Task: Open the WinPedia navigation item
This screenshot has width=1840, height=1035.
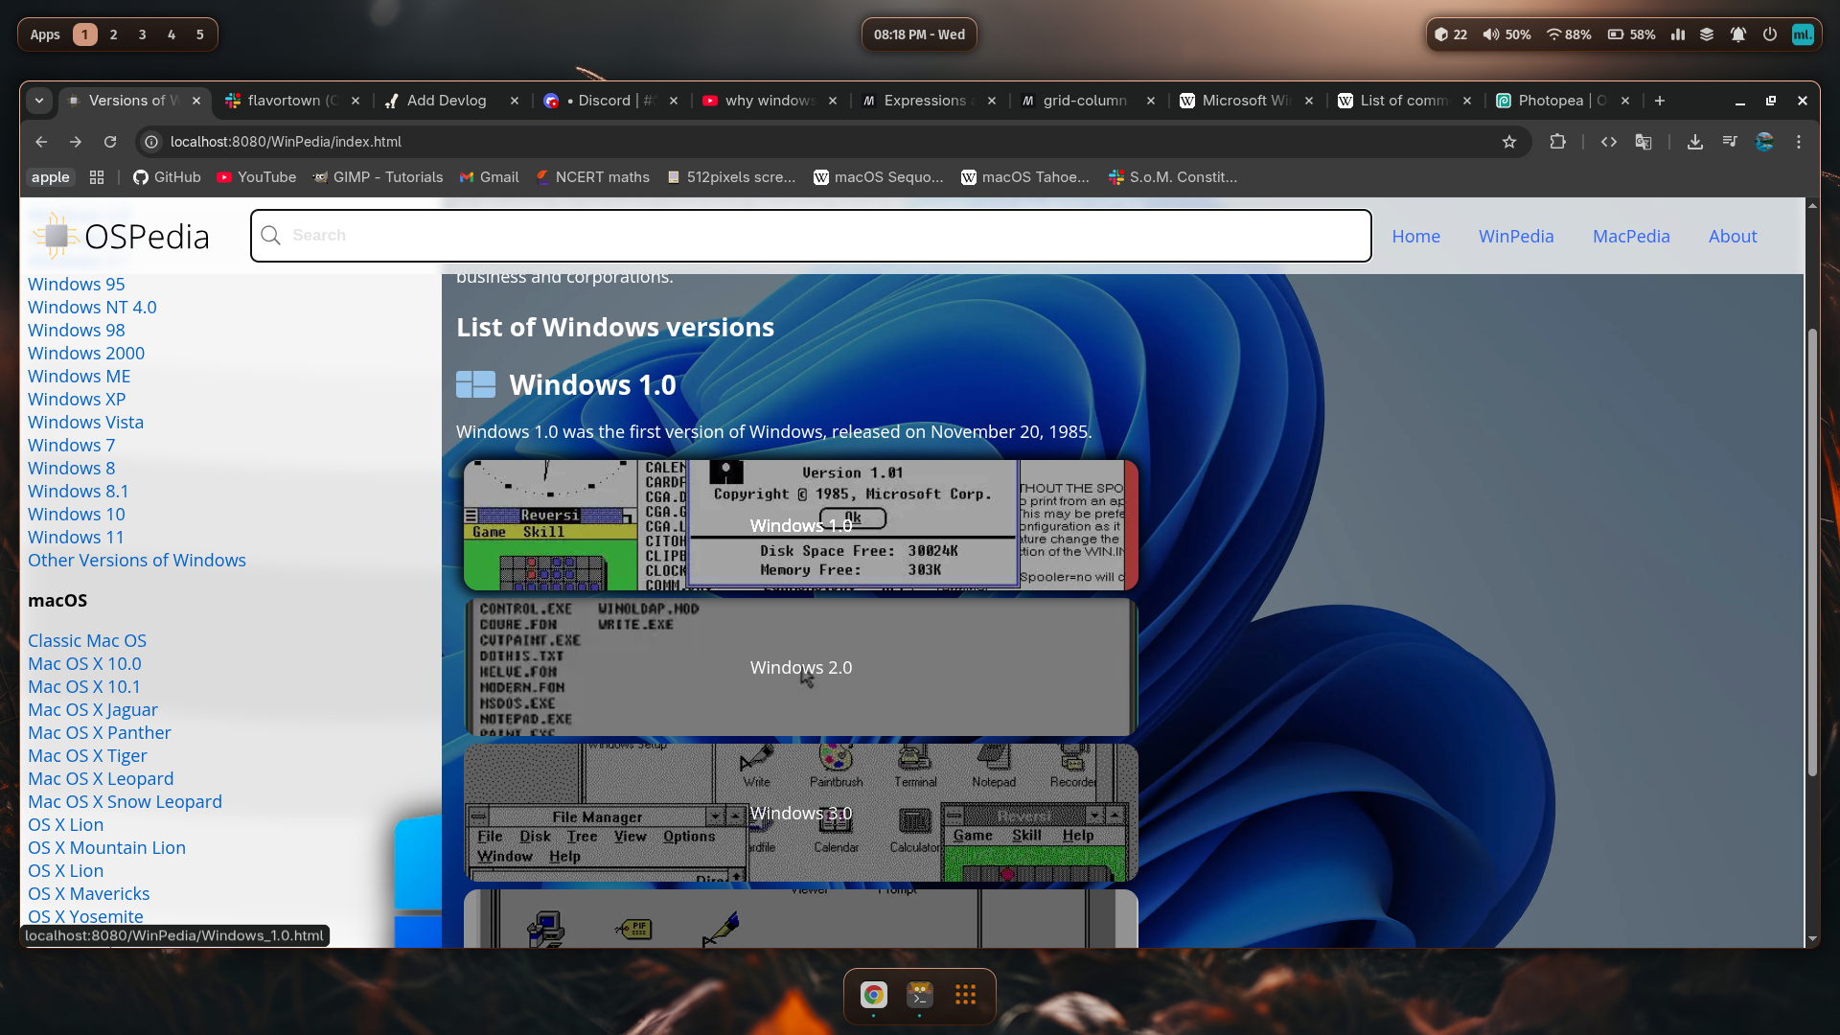Action: point(1515,236)
